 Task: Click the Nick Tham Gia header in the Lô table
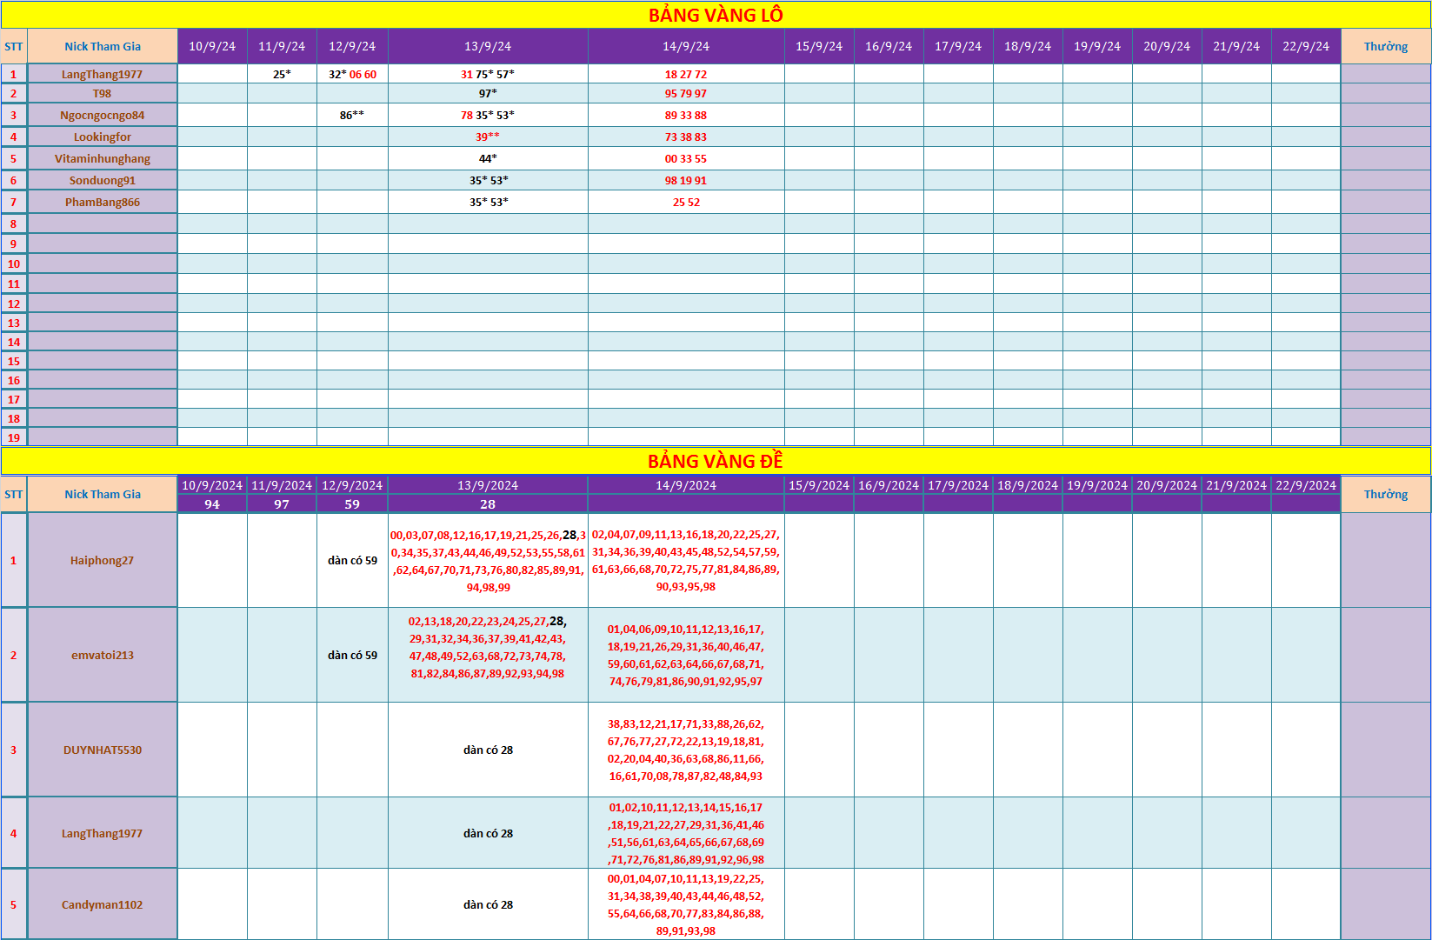pos(103,46)
